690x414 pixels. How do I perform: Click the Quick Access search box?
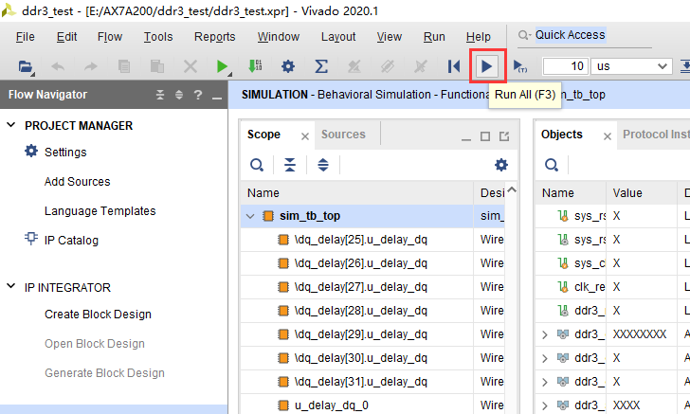click(571, 35)
